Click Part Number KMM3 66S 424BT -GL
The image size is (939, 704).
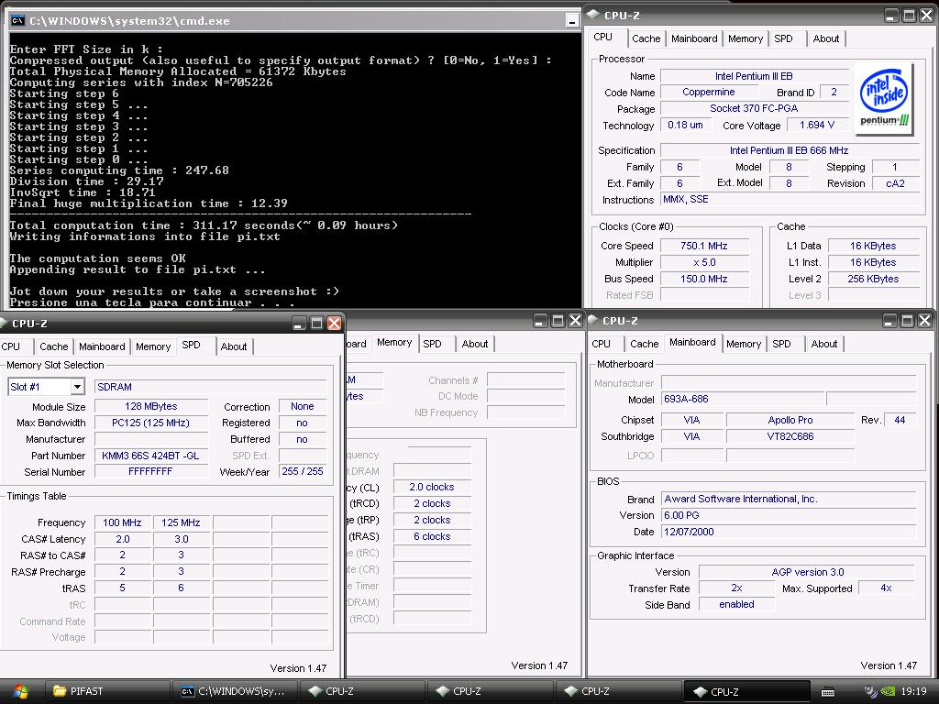pyautogui.click(x=151, y=456)
